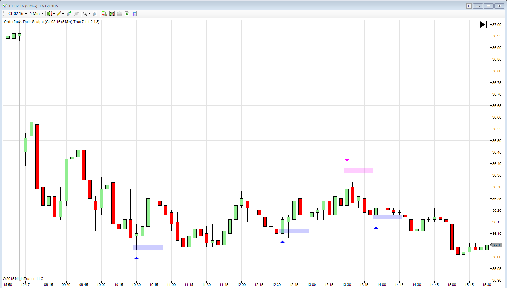
Task: Click the magenta down triangle signal marker
Action: tap(347, 160)
